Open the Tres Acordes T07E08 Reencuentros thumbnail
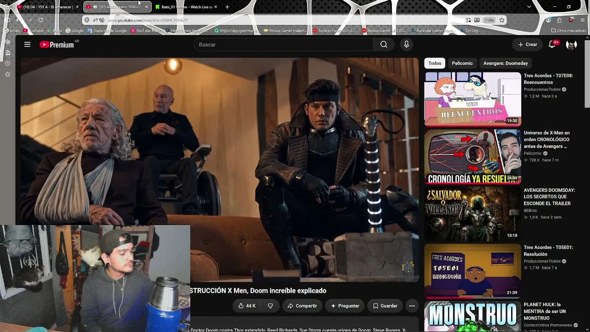 (473, 99)
